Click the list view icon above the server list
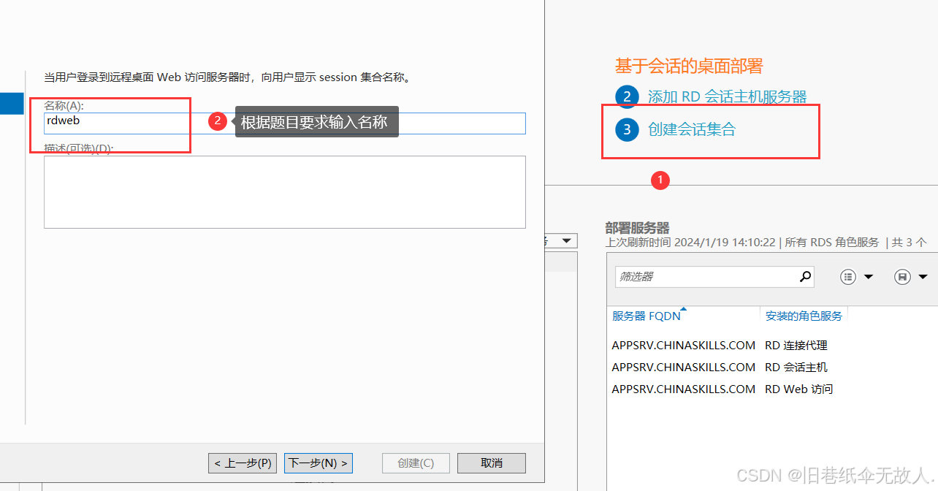The height and width of the screenshot is (491, 938). (847, 276)
